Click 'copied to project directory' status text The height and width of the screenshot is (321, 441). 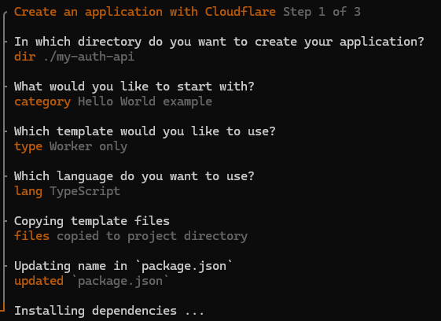153,237
